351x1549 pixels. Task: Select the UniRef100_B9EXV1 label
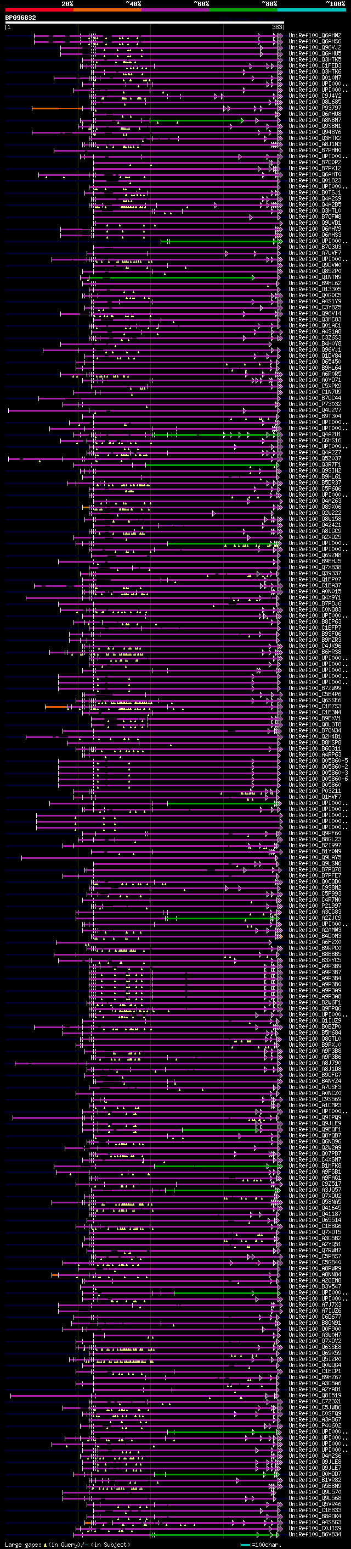pyautogui.click(x=315, y=718)
